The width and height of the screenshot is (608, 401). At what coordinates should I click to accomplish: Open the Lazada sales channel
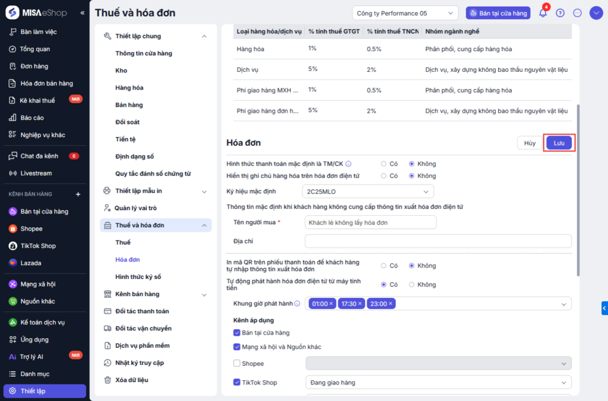click(30, 263)
